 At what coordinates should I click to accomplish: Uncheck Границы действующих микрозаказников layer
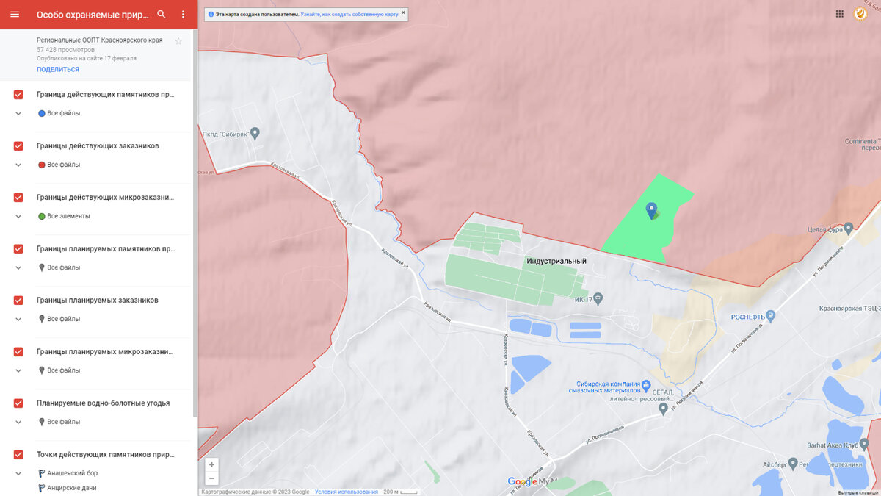tap(18, 198)
